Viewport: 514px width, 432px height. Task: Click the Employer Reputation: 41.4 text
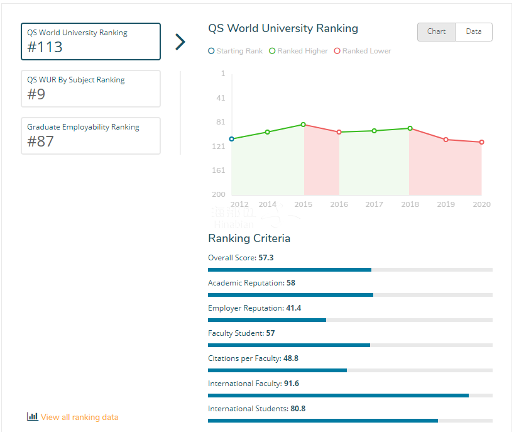click(x=254, y=308)
